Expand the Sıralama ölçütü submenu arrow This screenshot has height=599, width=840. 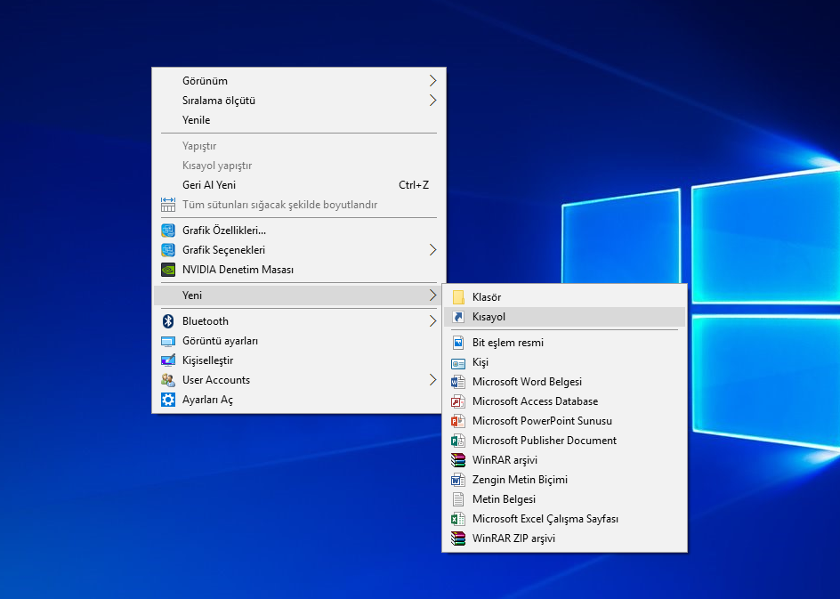click(432, 101)
